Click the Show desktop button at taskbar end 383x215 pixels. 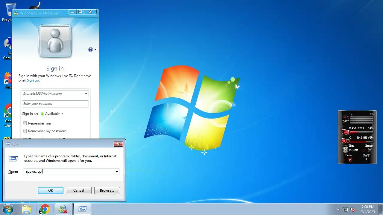[x=381, y=209]
